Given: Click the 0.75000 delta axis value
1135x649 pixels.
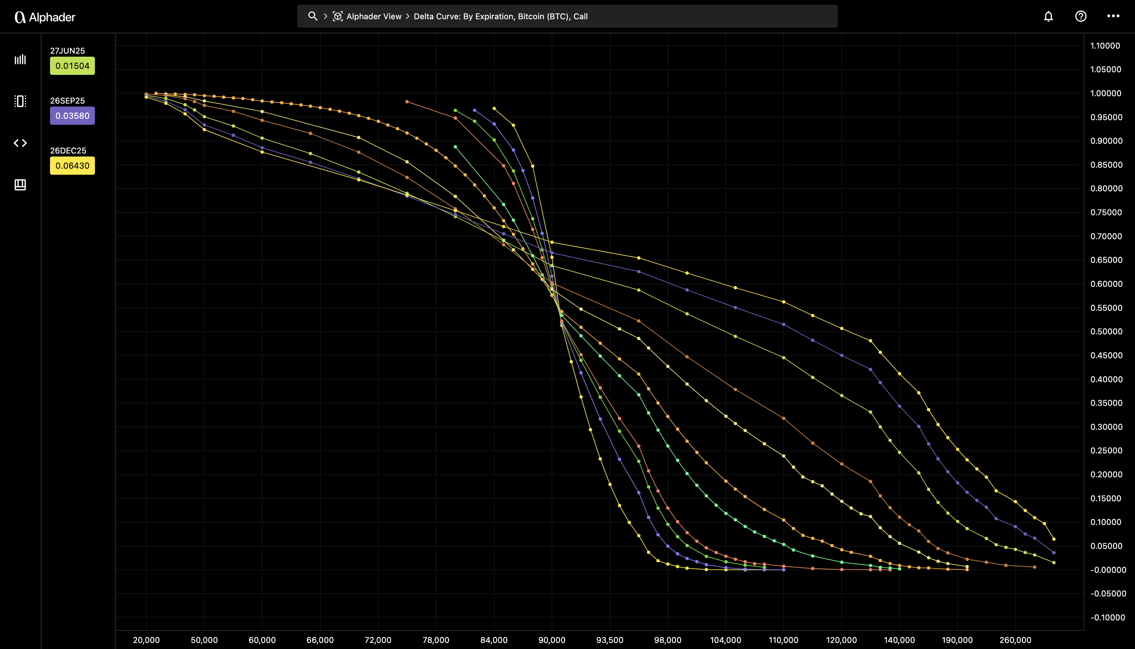Looking at the screenshot, I should (x=1106, y=212).
